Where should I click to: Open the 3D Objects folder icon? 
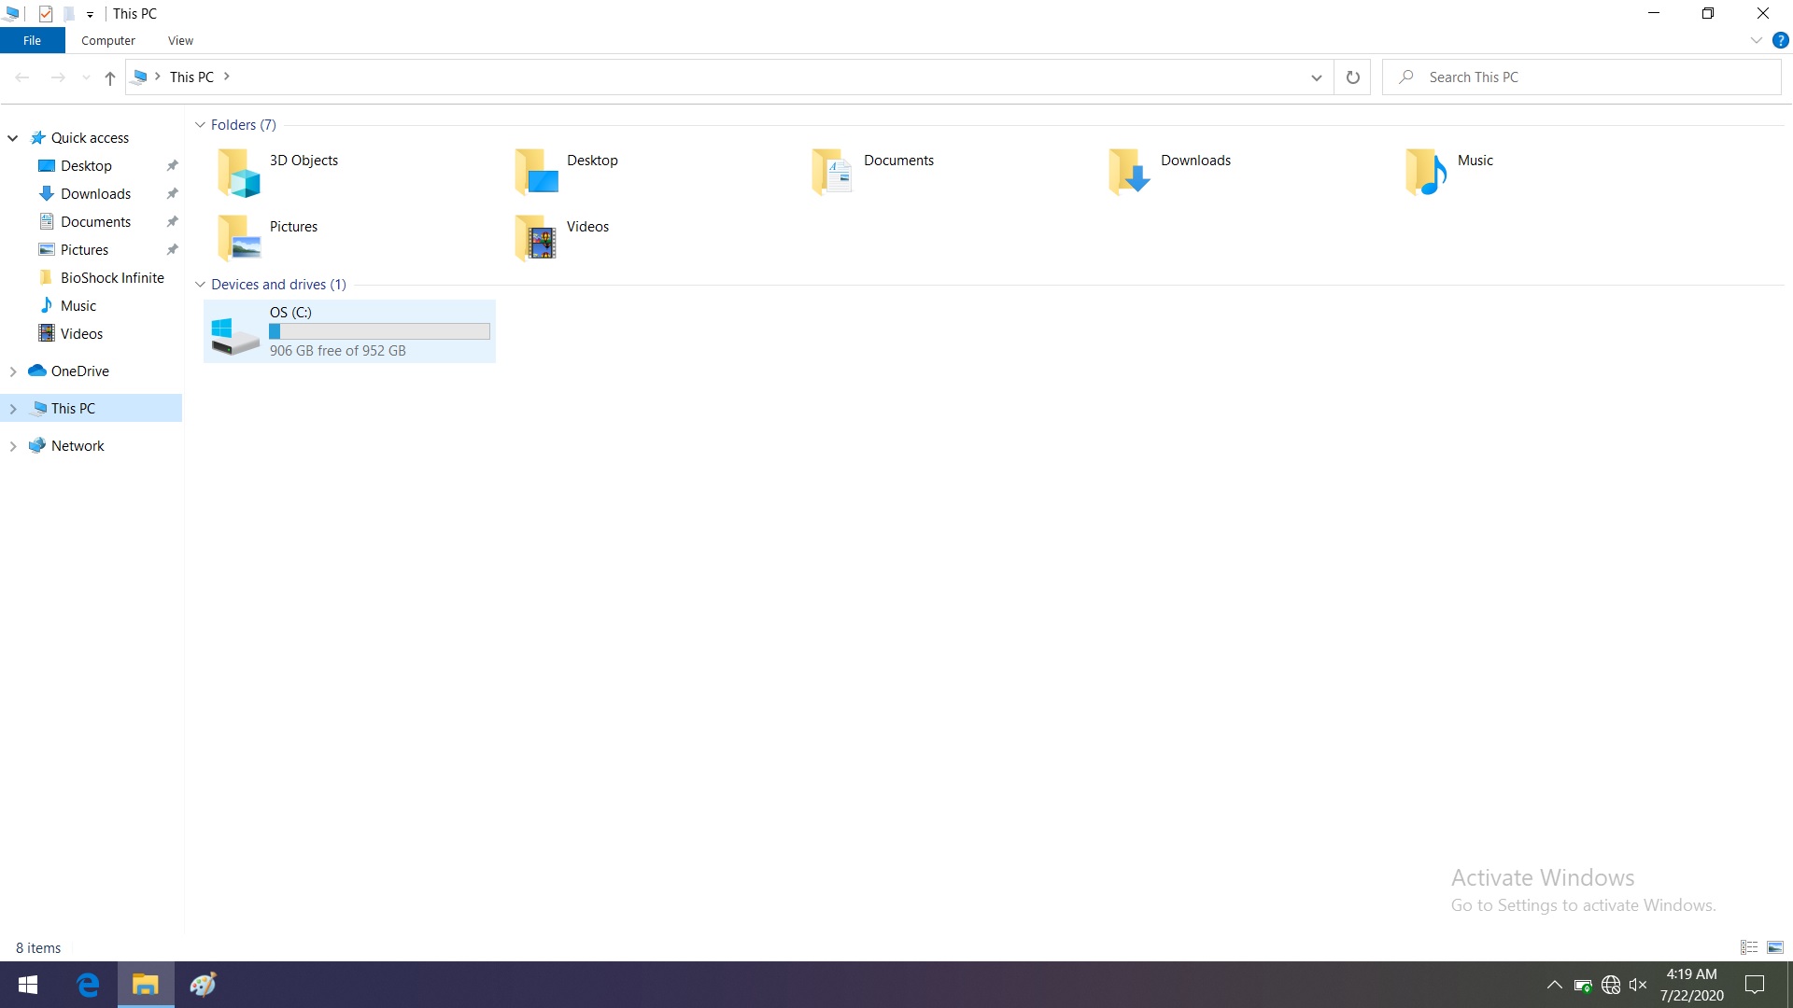pos(239,173)
